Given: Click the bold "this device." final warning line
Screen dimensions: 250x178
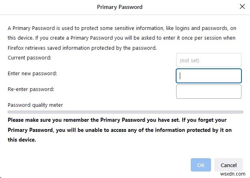Looking at the screenshot, I should pyautogui.click(x=22, y=140).
